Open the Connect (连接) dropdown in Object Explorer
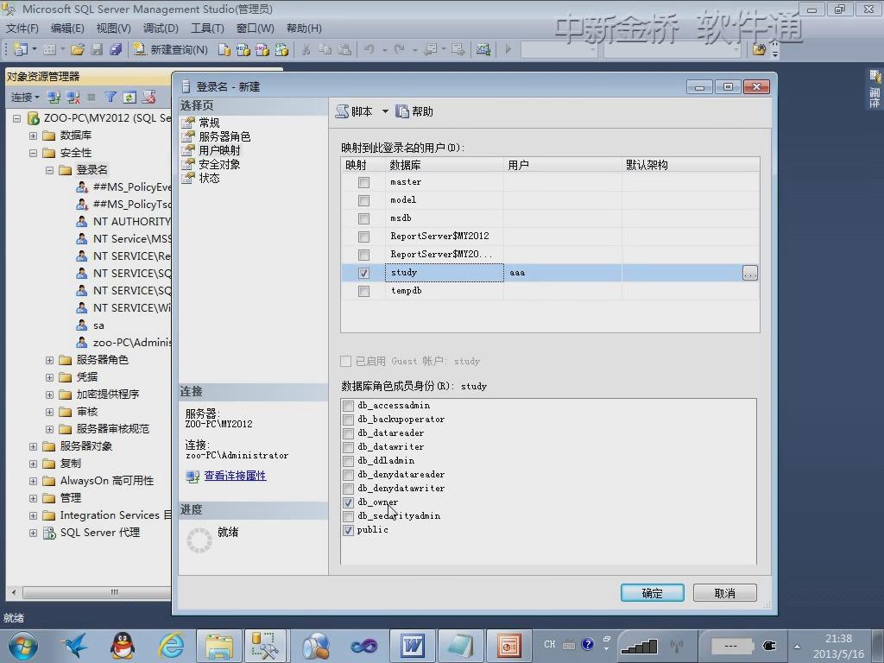This screenshot has width=884, height=663. pos(25,97)
